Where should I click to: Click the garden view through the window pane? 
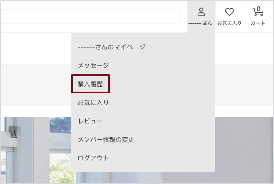[60, 168]
